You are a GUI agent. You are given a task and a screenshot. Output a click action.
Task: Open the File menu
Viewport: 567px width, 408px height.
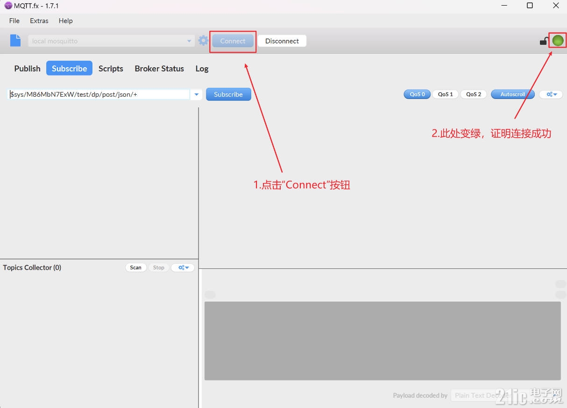[14, 21]
